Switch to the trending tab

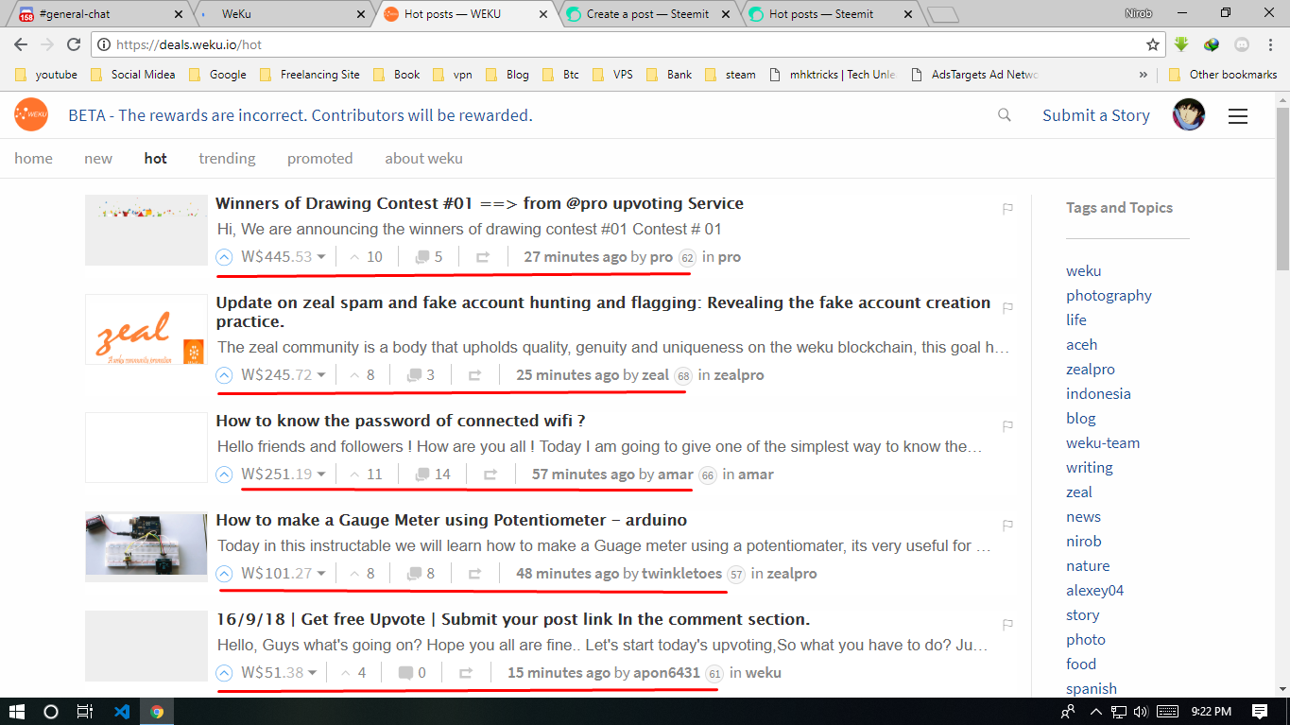click(227, 159)
